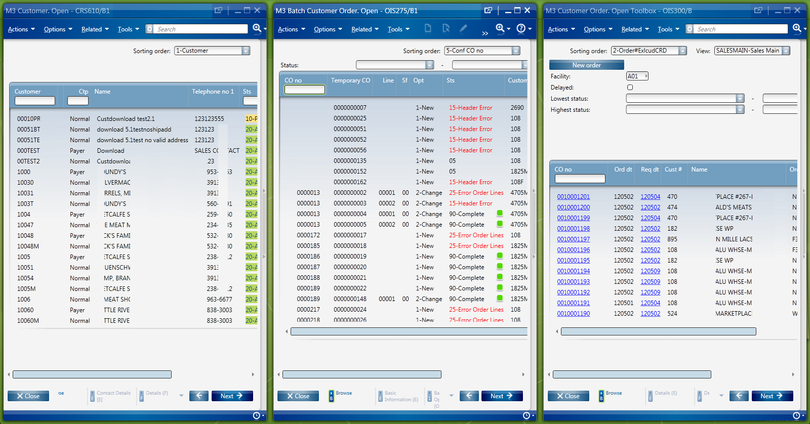Click the CO no filter field in OIS275
Screen dimensions: 810x424
click(304, 90)
